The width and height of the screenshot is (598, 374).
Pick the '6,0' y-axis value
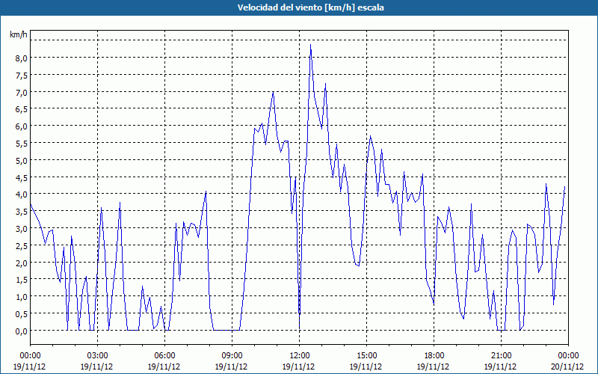(x=22, y=126)
